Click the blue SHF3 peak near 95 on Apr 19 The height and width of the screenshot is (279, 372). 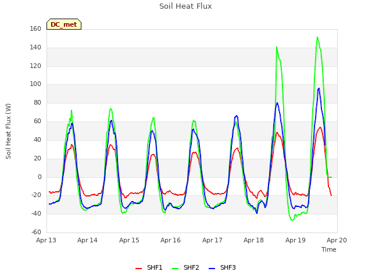(x=319, y=88)
